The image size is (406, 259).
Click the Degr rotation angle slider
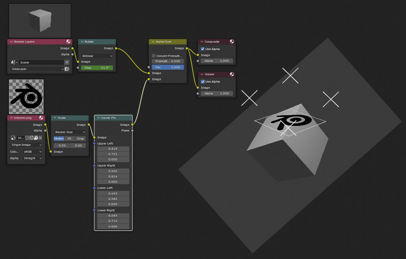pos(97,68)
